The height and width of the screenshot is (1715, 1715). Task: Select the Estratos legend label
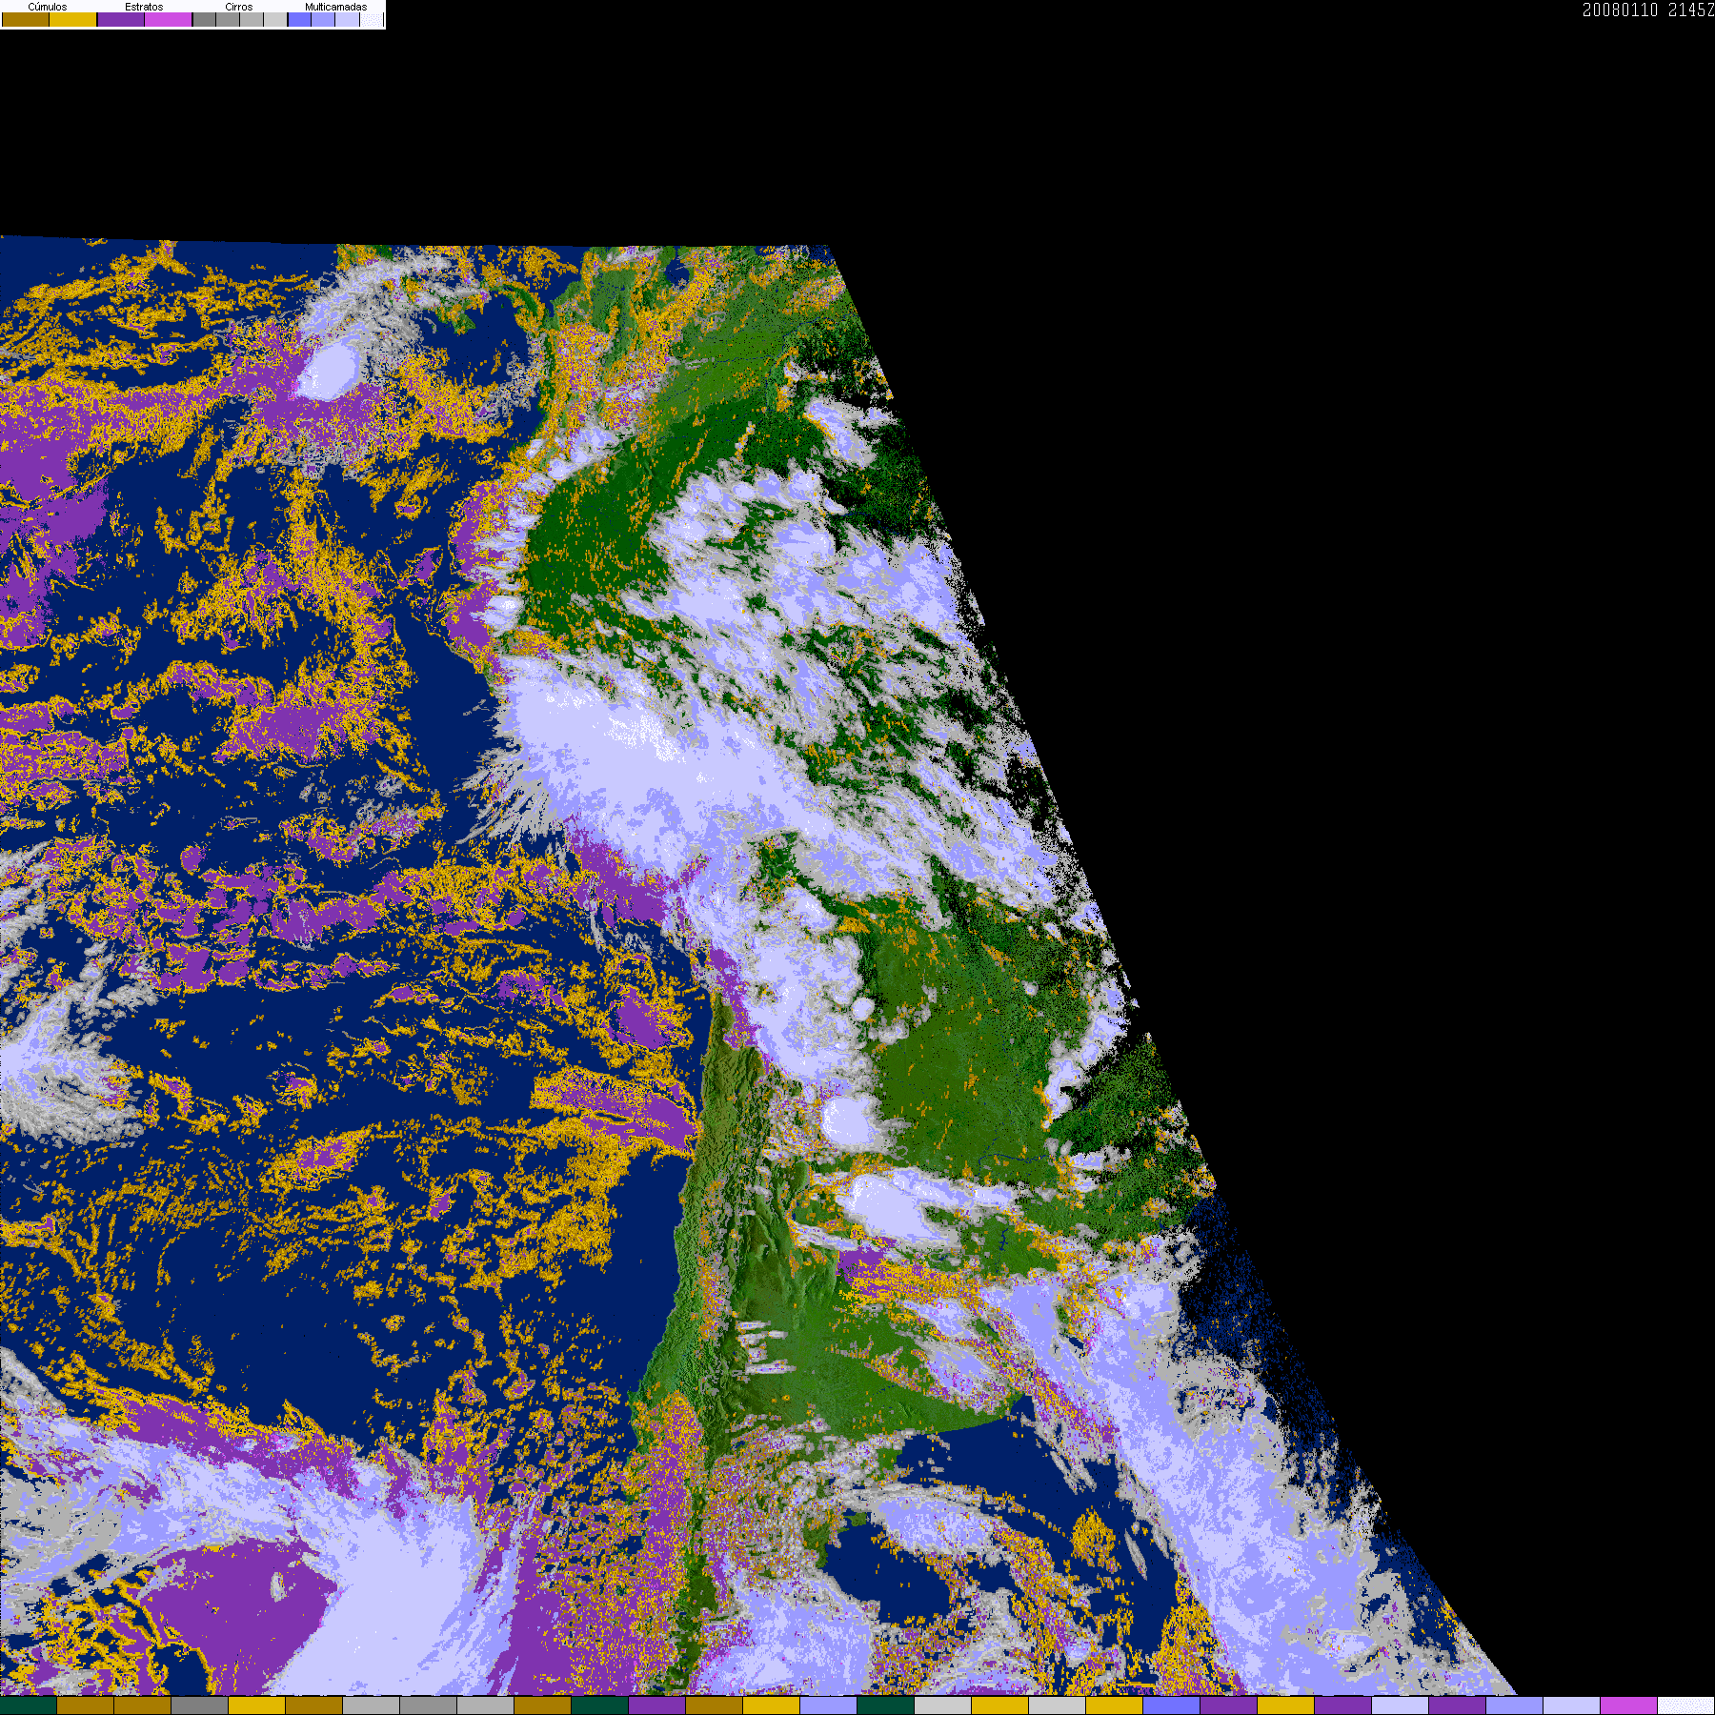[x=144, y=7]
